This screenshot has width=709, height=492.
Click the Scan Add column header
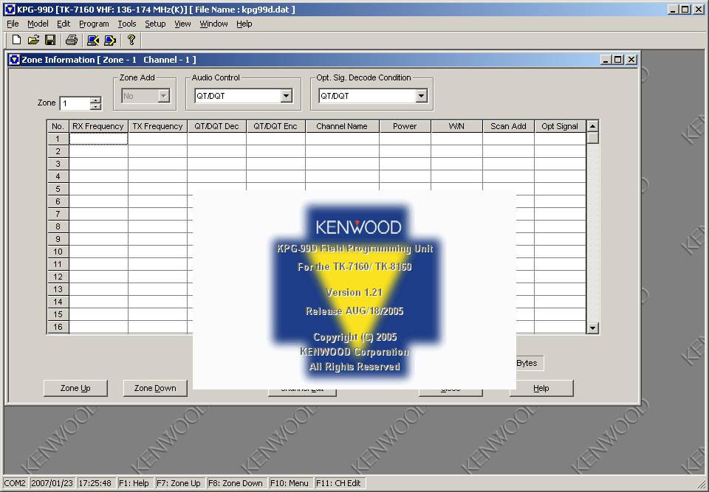(508, 126)
